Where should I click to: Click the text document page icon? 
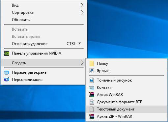click(92, 109)
